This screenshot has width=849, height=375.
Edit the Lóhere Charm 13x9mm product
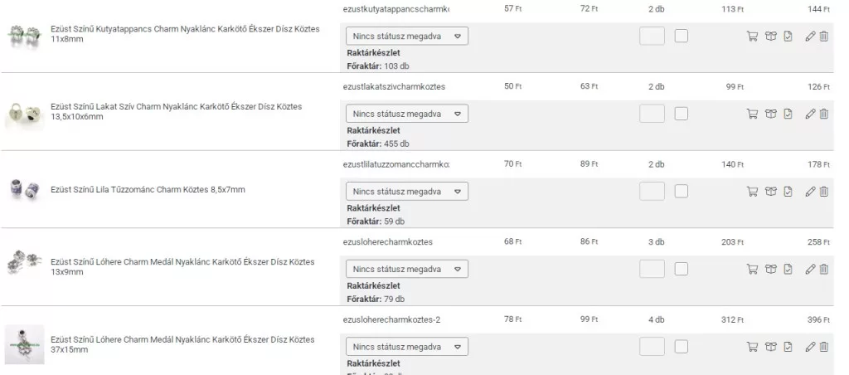pos(810,269)
